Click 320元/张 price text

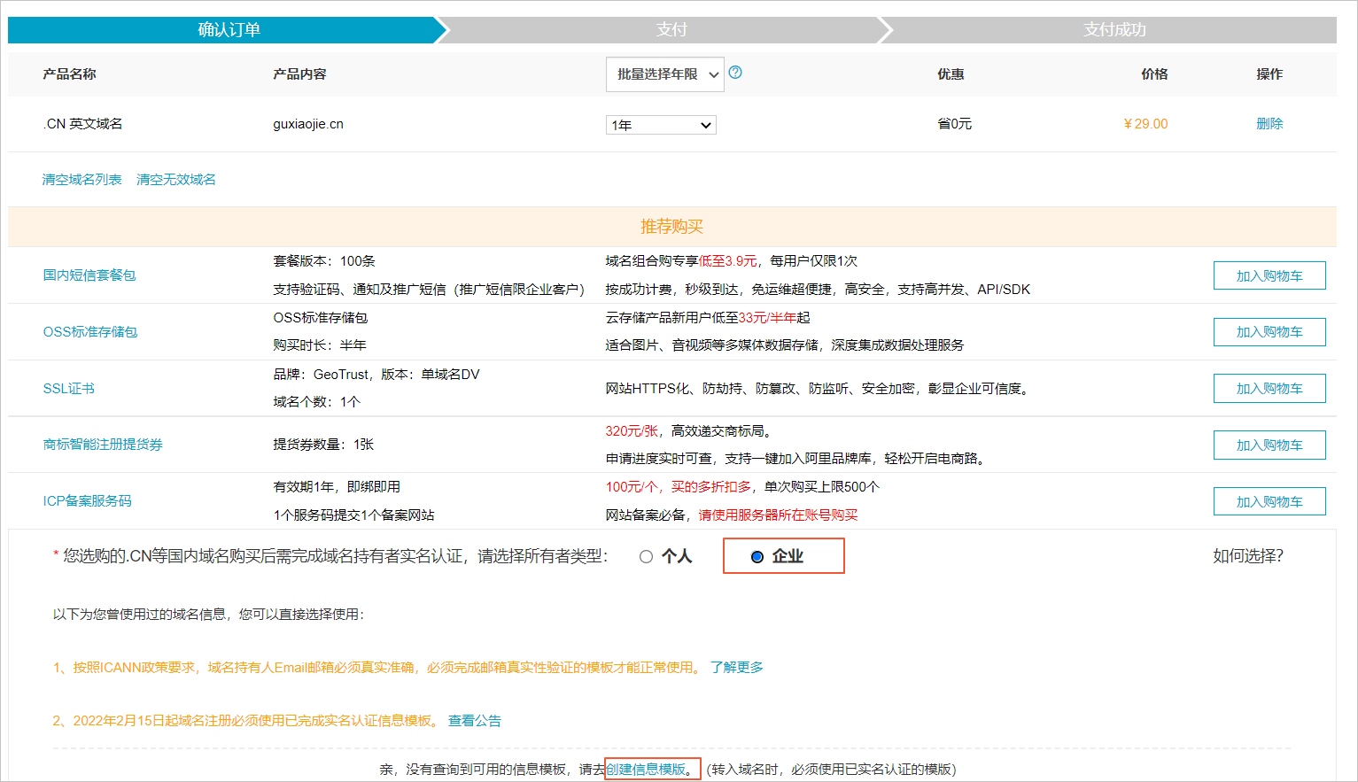click(x=632, y=431)
